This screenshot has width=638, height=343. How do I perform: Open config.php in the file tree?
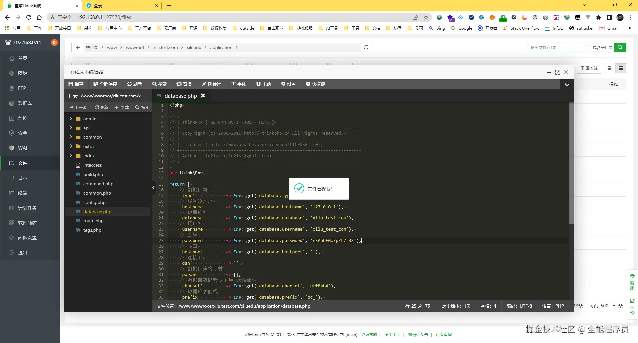(x=94, y=202)
